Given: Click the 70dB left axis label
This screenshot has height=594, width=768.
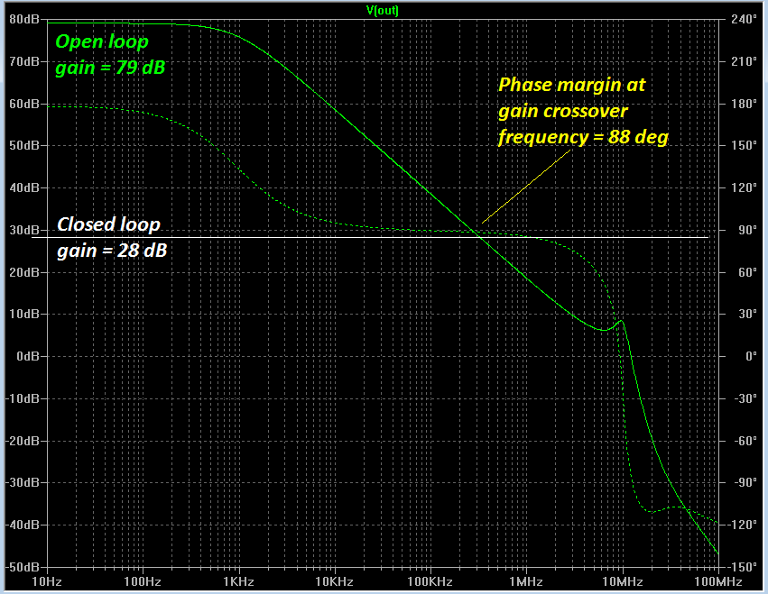Looking at the screenshot, I should pyautogui.click(x=24, y=61).
